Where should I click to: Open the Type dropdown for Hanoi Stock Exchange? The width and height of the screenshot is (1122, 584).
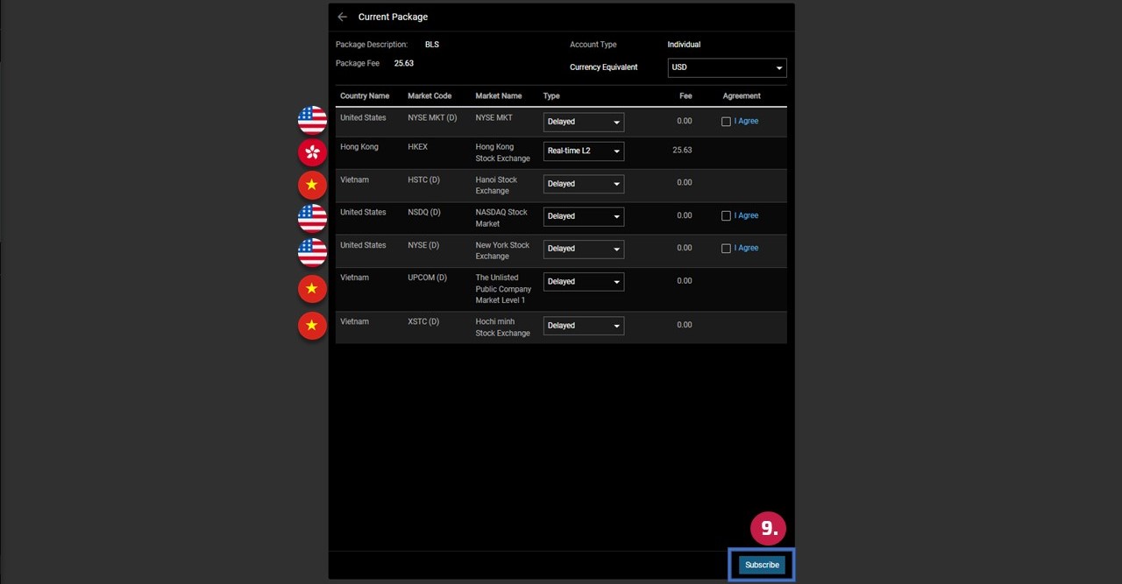point(583,184)
